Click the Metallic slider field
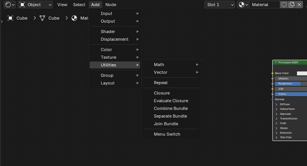The width and height of the screenshot is (307, 166). tap(291, 79)
